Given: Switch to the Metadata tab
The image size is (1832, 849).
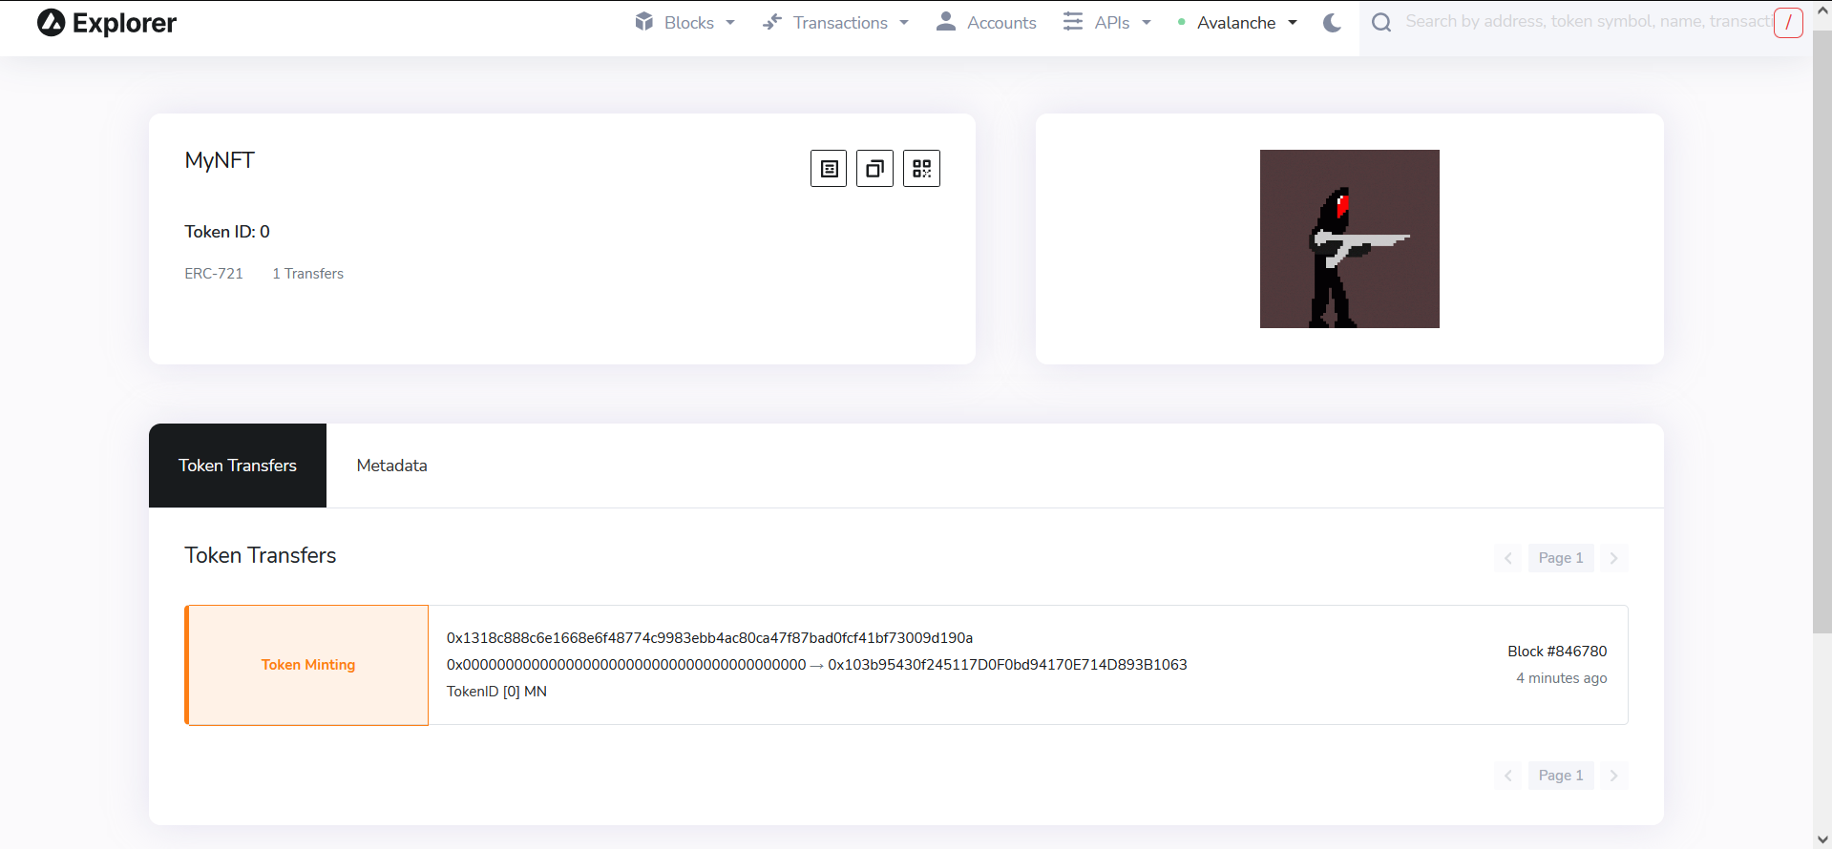Looking at the screenshot, I should [391, 466].
